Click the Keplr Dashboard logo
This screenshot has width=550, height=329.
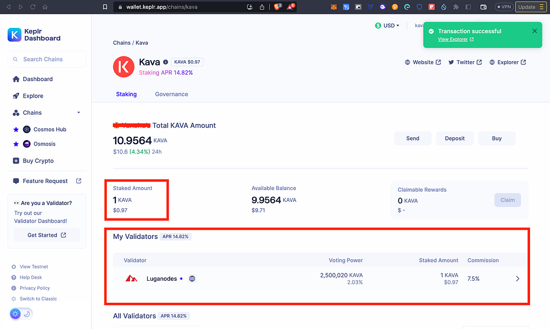(x=34, y=35)
